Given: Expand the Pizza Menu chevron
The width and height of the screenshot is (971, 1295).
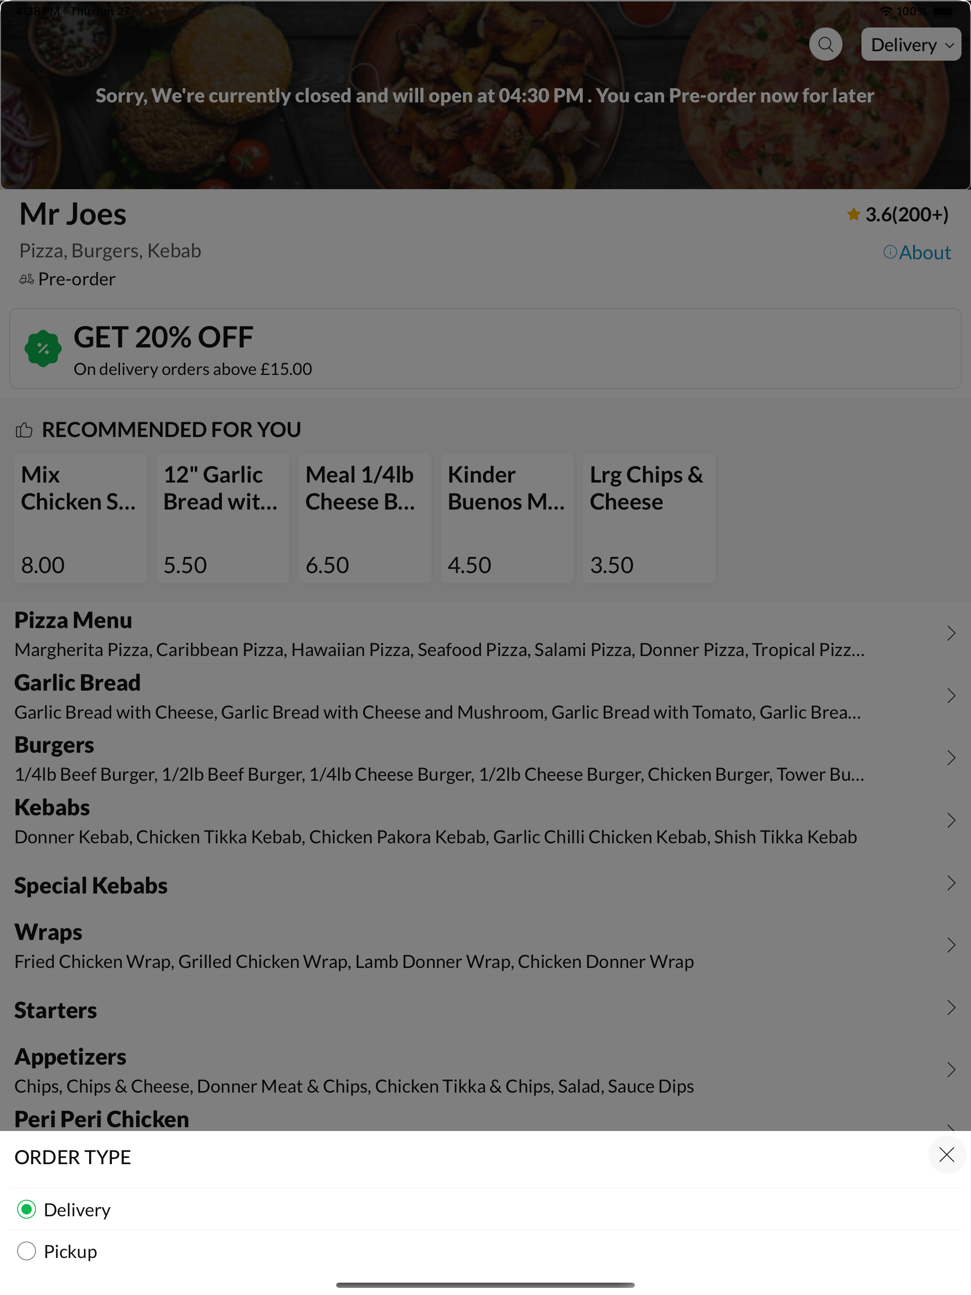Looking at the screenshot, I should click(x=951, y=633).
